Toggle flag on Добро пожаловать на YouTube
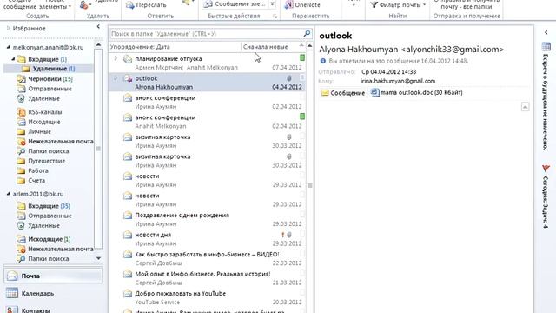 coord(302,292)
